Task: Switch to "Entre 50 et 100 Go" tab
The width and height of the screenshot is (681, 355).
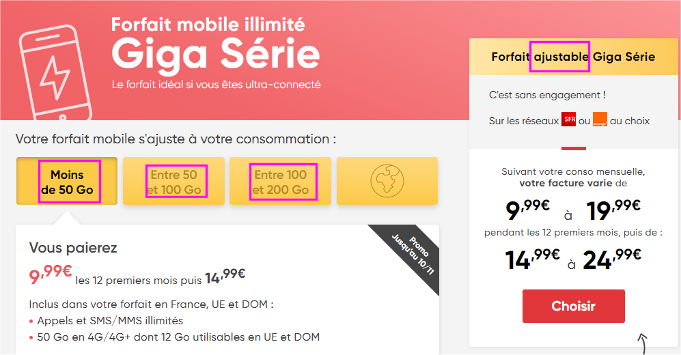Action: pyautogui.click(x=173, y=182)
